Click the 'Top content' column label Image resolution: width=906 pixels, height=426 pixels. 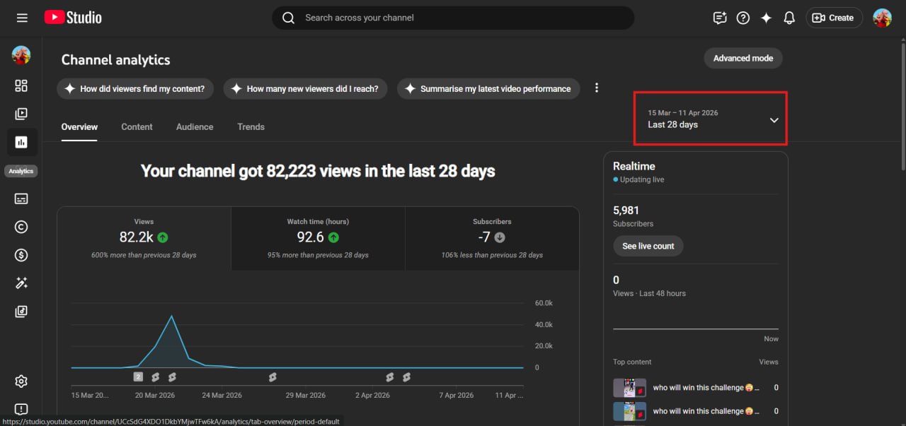pos(632,362)
